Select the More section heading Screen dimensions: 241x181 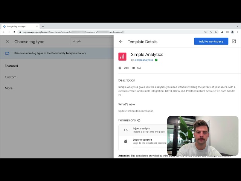(8, 88)
